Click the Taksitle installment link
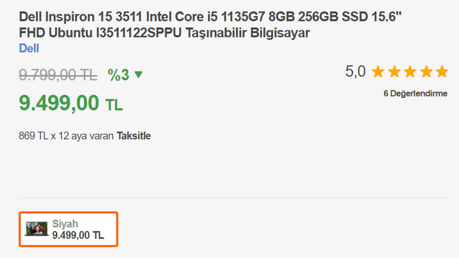 tap(133, 136)
